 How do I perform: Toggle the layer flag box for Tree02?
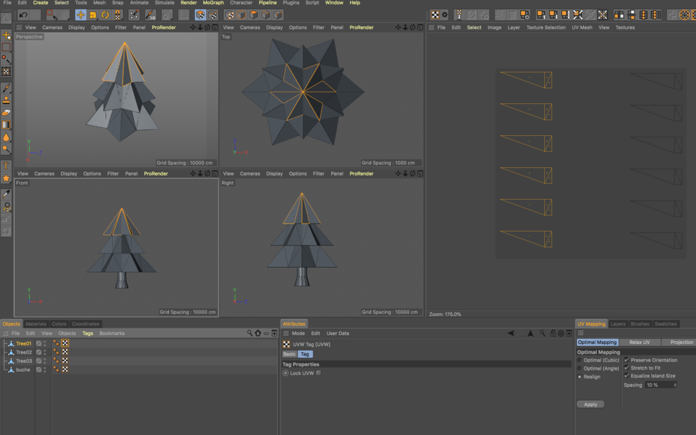39,352
